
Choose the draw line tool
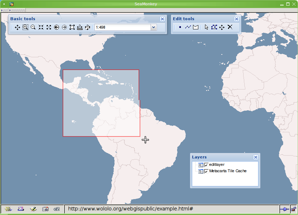(x=188, y=27)
